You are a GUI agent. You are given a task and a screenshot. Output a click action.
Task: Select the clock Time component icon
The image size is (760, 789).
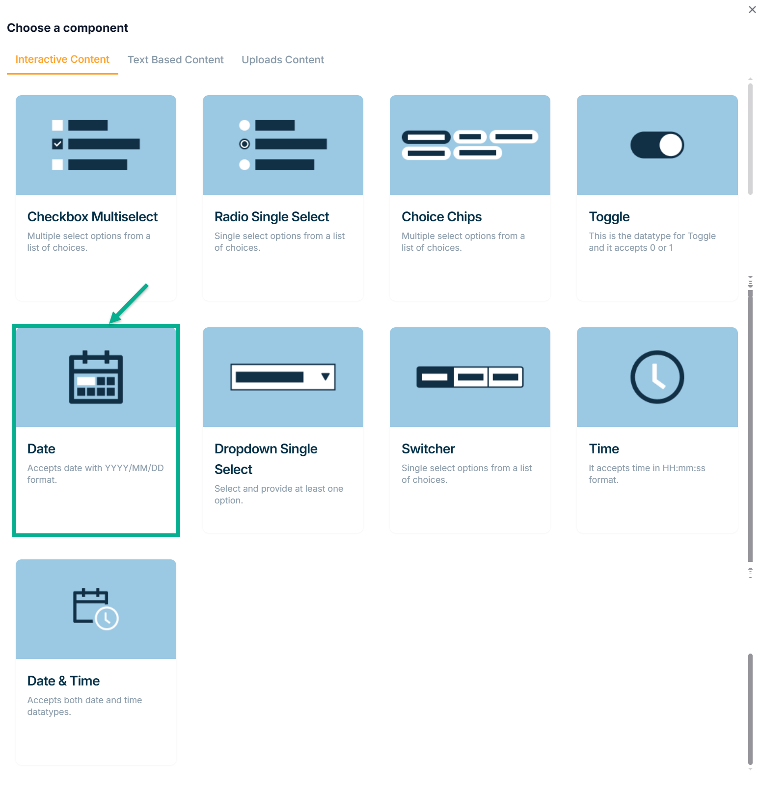click(x=657, y=377)
